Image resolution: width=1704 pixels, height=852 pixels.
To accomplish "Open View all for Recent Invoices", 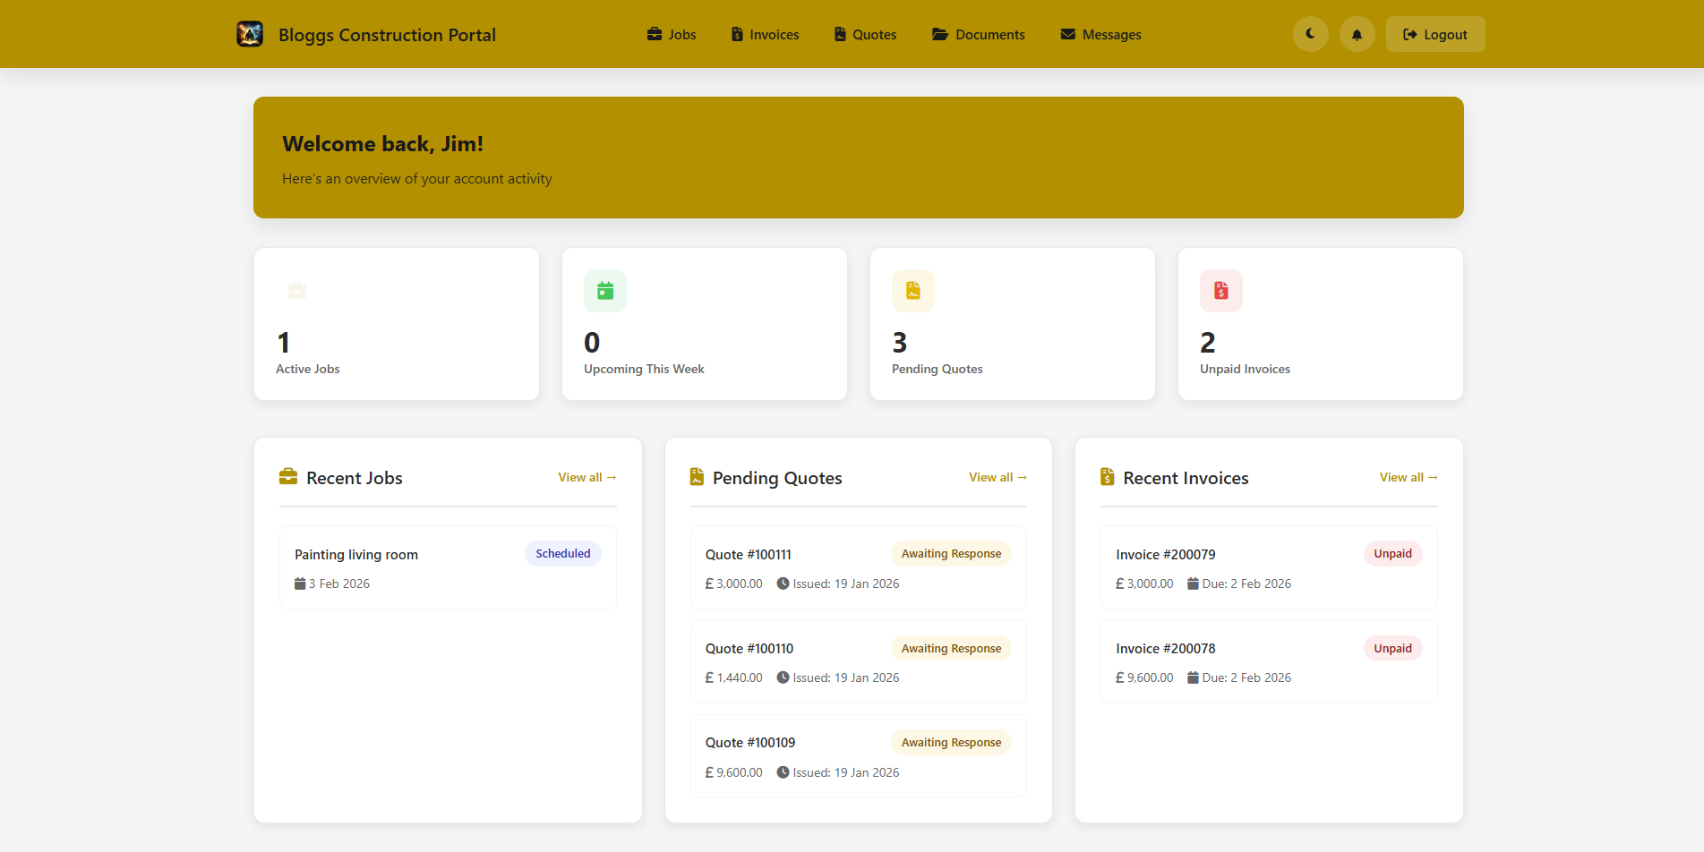I will pos(1408,477).
